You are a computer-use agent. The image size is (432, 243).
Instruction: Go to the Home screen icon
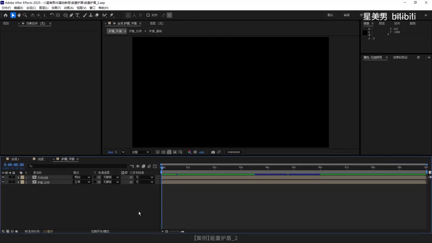coord(5,15)
